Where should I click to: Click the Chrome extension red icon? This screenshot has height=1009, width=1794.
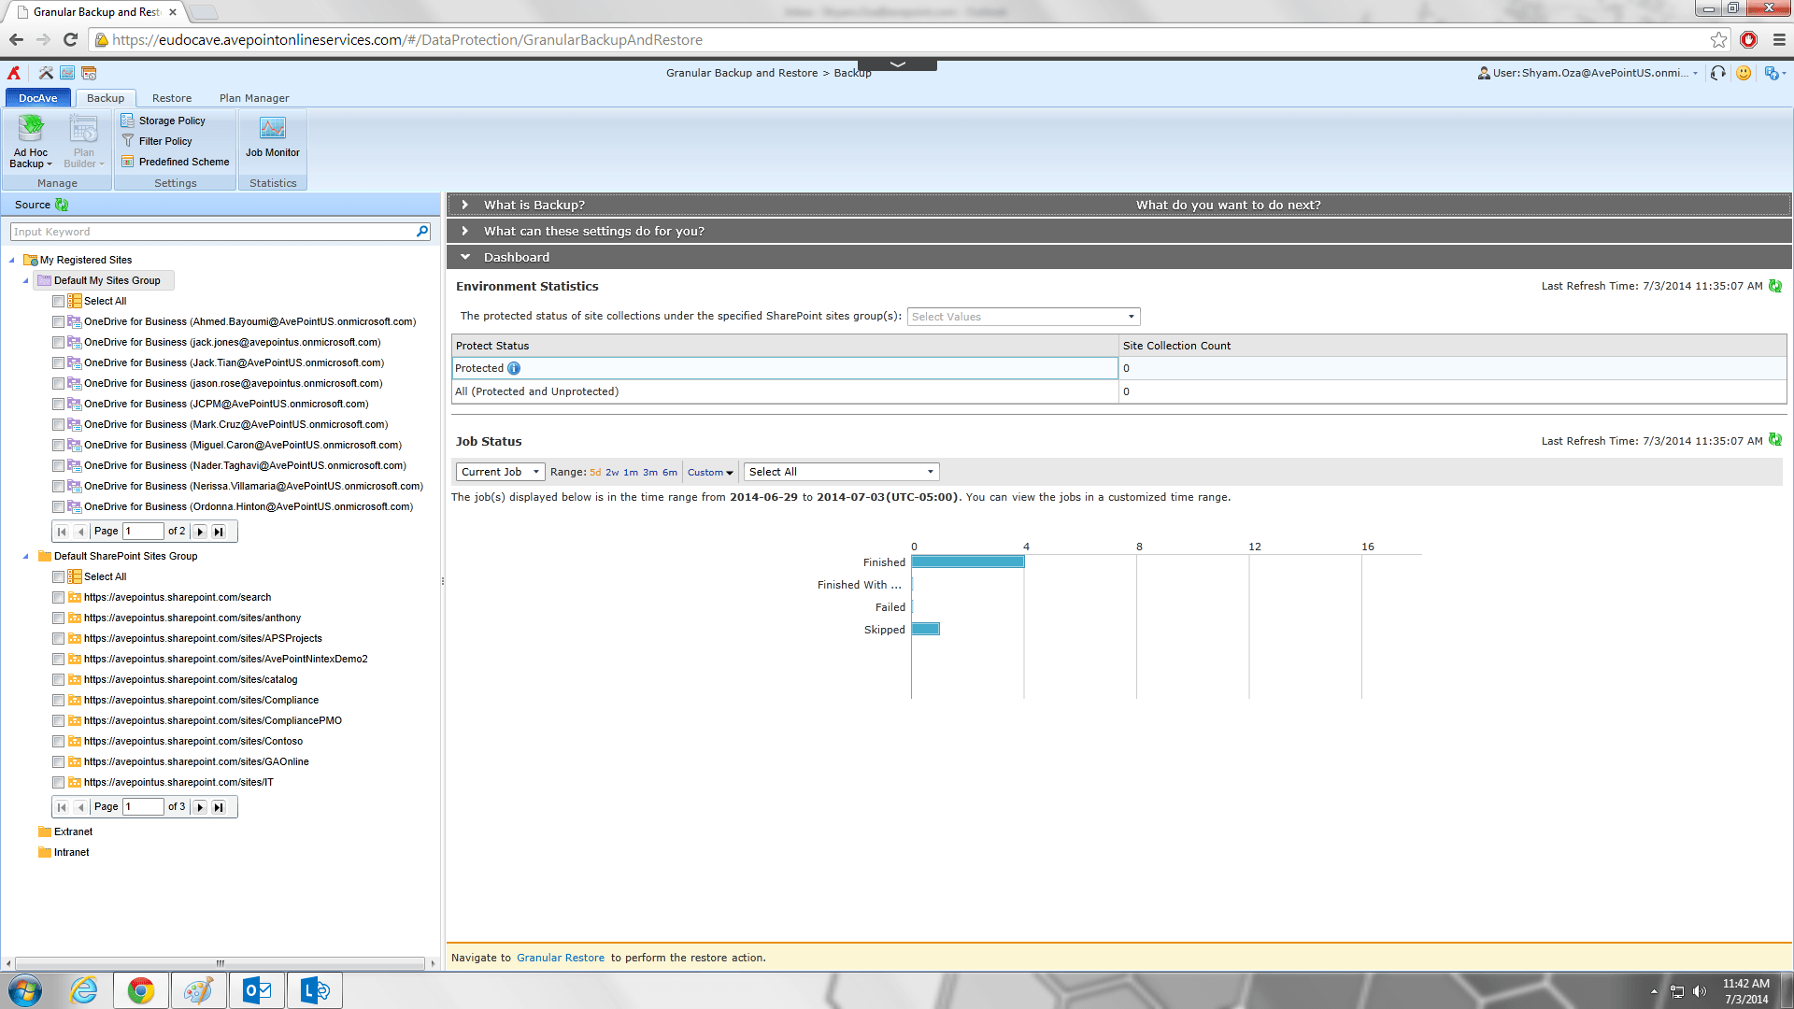pos(1748,39)
